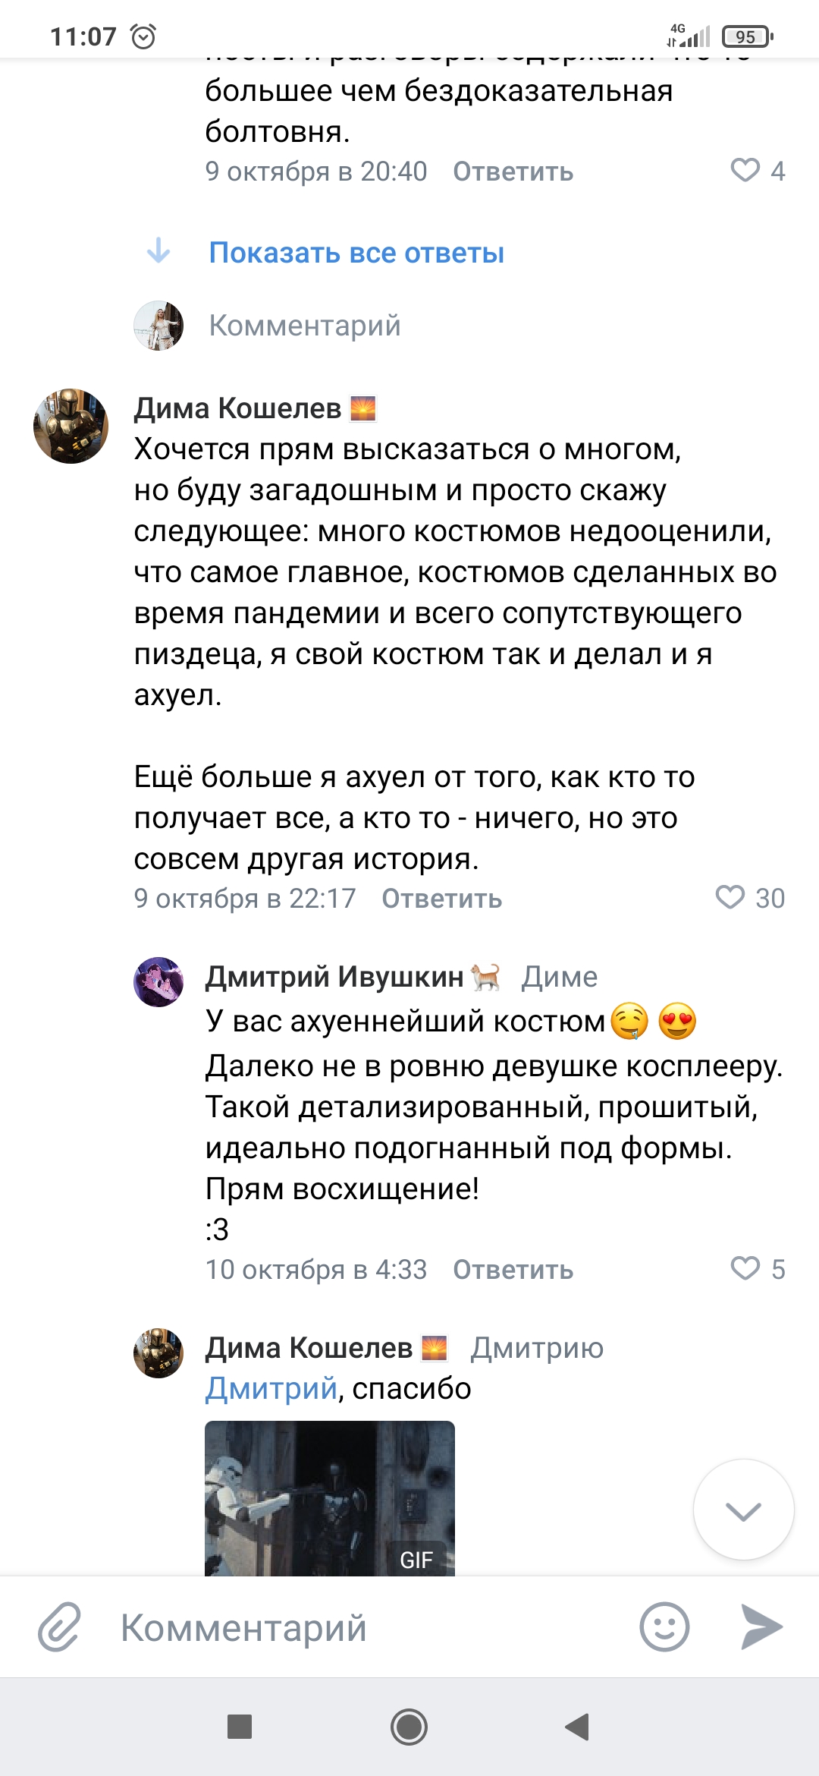
Task: Reply to the 9 октября 22:17 comment
Action: [x=441, y=899]
